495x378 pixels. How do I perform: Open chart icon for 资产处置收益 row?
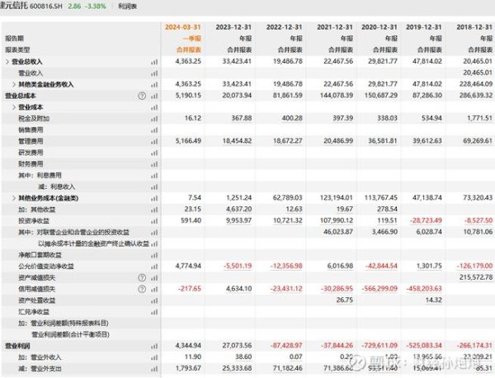point(154,301)
